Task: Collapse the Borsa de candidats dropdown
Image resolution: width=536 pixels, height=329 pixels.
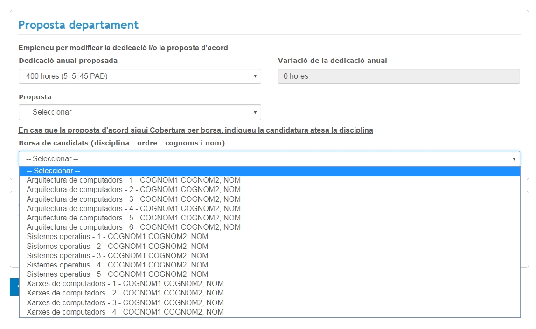Action: 269,158
